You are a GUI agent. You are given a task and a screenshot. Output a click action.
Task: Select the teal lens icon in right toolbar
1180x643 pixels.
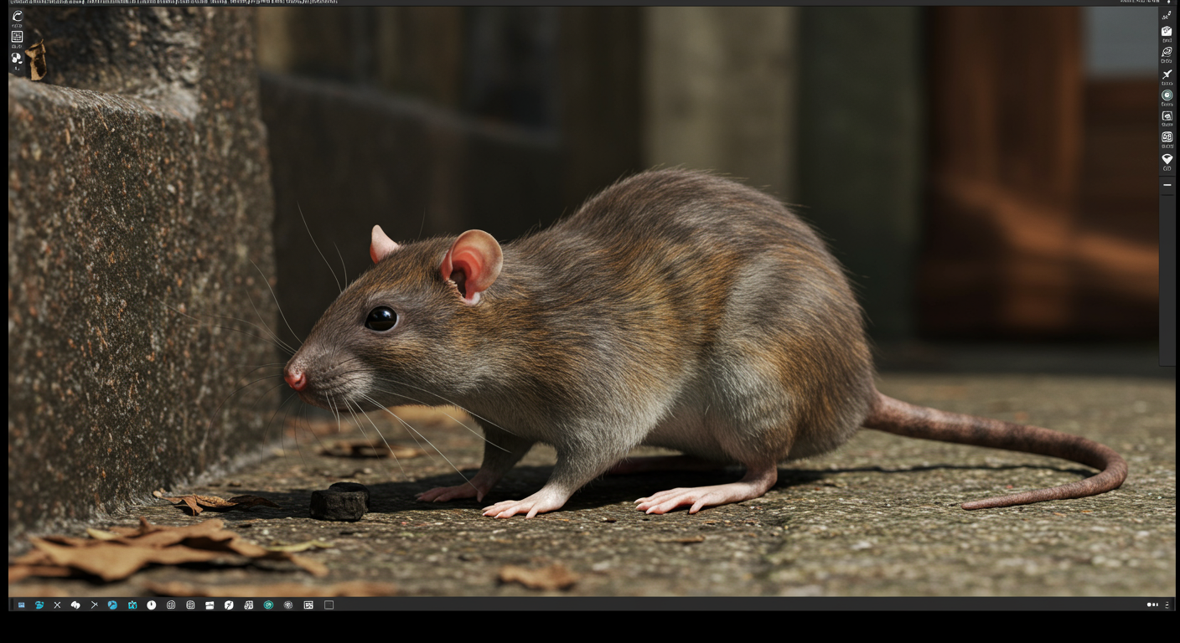[1167, 95]
